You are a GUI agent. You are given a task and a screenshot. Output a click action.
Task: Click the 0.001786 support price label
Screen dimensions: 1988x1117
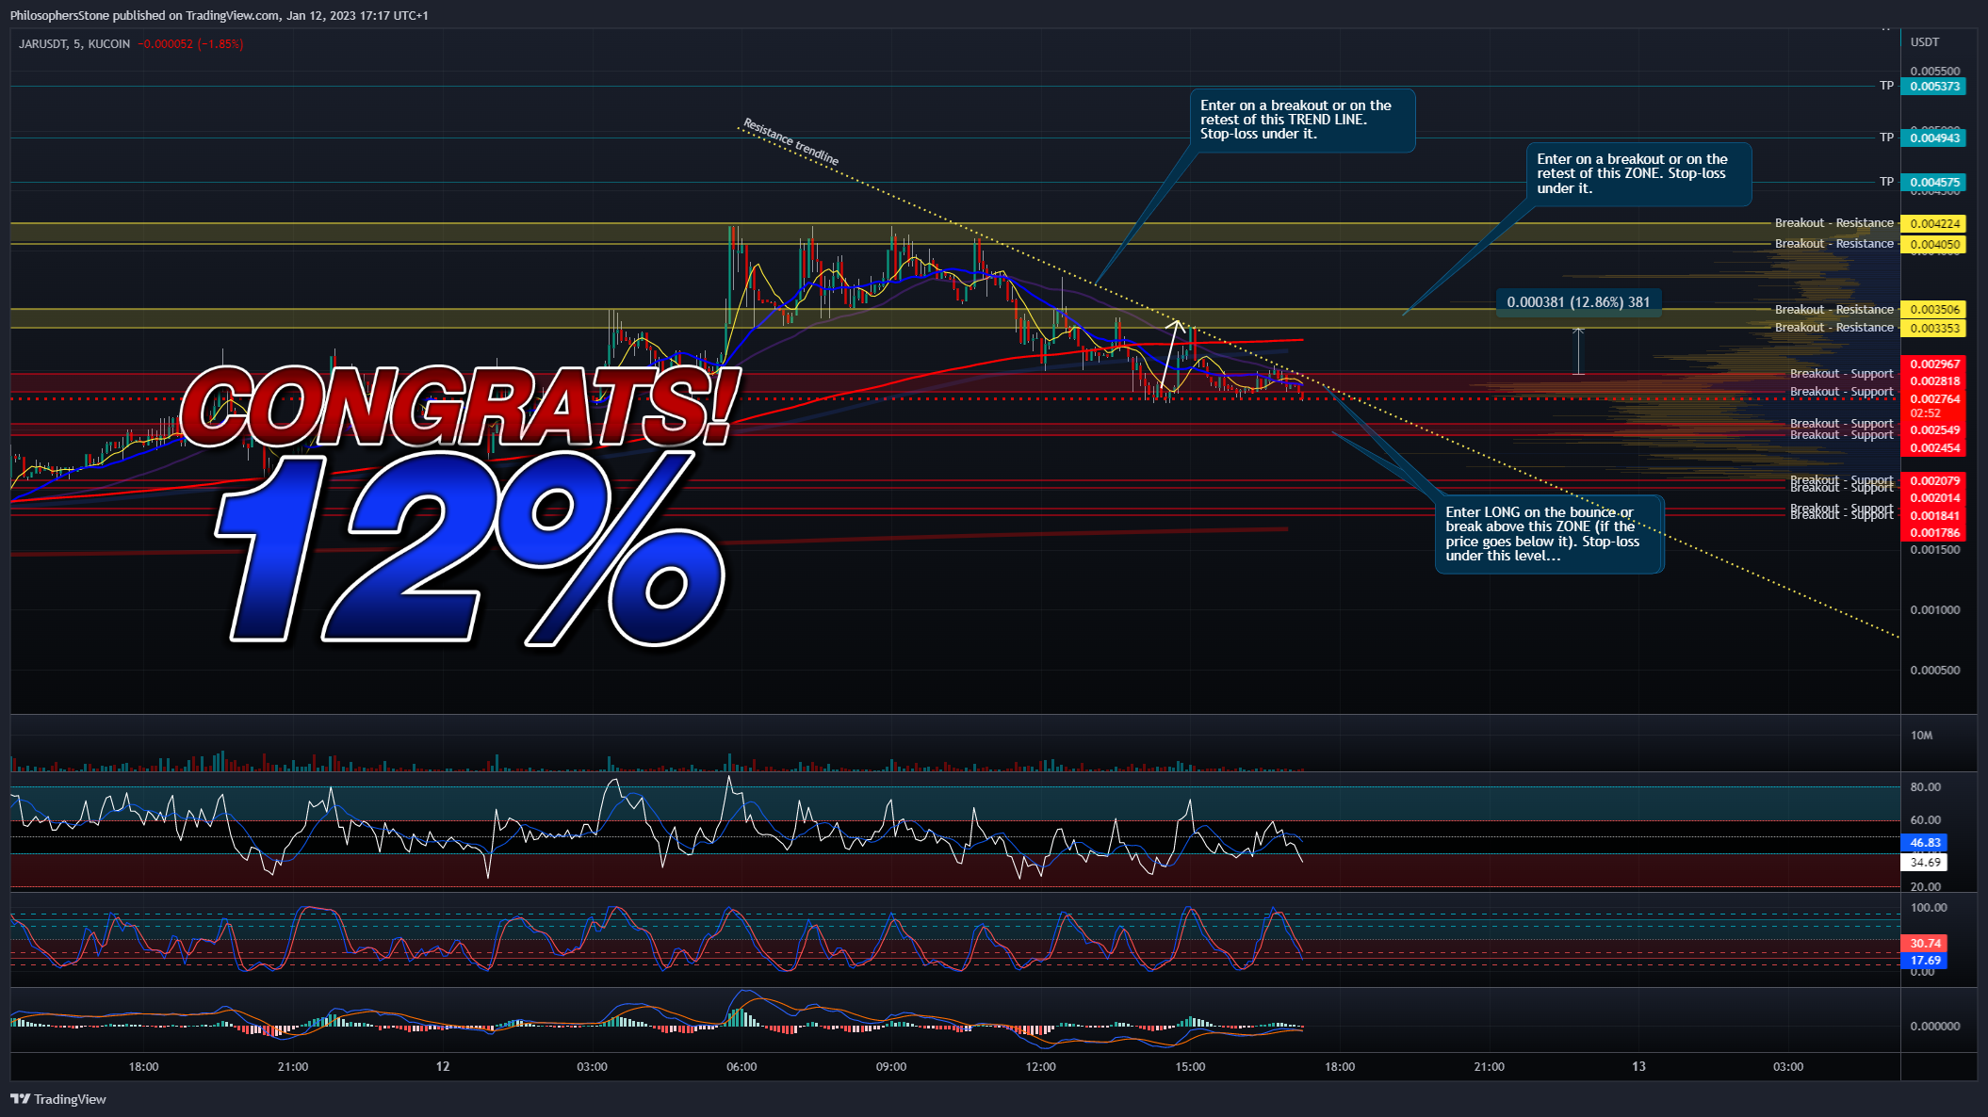click(1933, 533)
